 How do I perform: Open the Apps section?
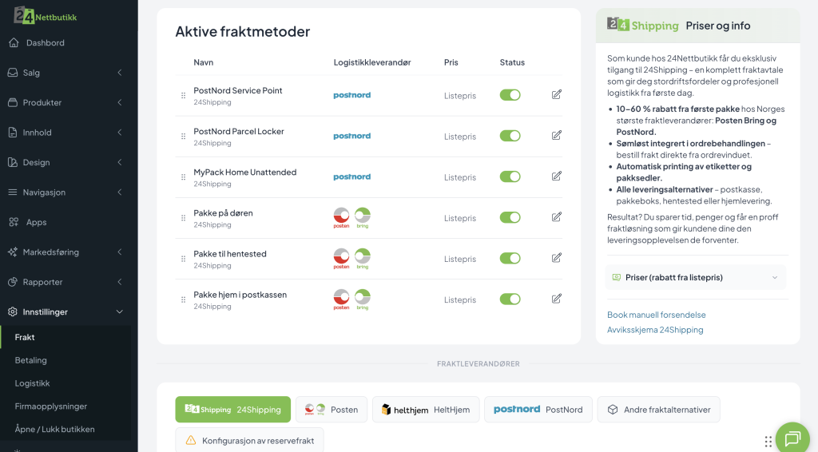tap(36, 222)
